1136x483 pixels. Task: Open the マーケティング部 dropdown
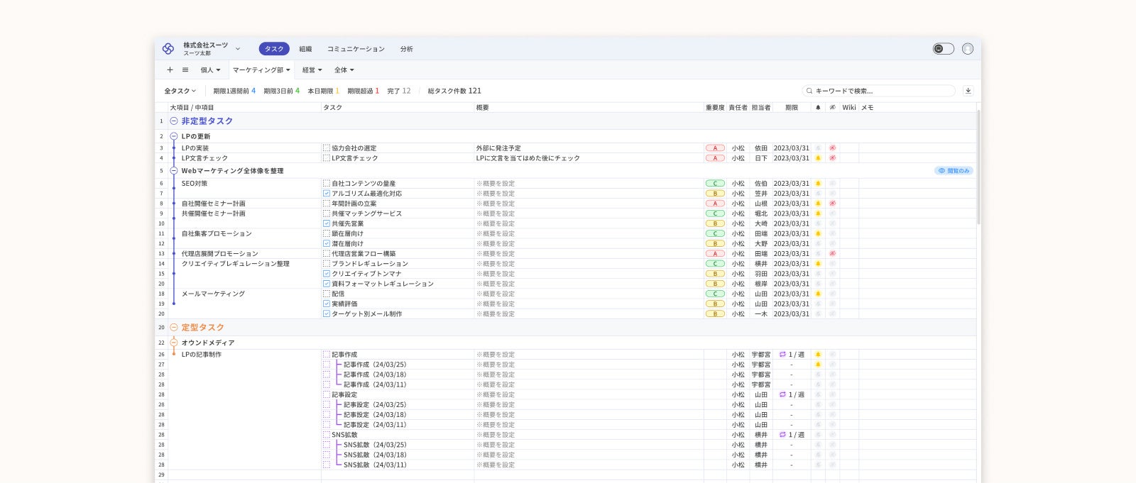[261, 70]
